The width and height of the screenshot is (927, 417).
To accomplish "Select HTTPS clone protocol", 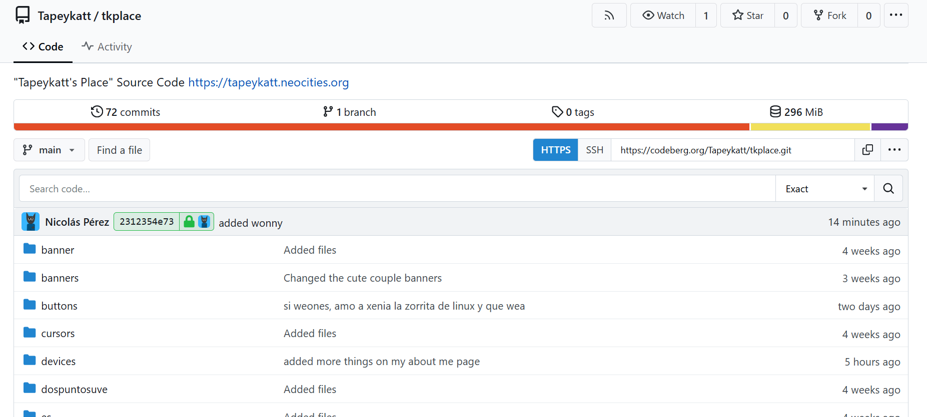I will tap(555, 150).
